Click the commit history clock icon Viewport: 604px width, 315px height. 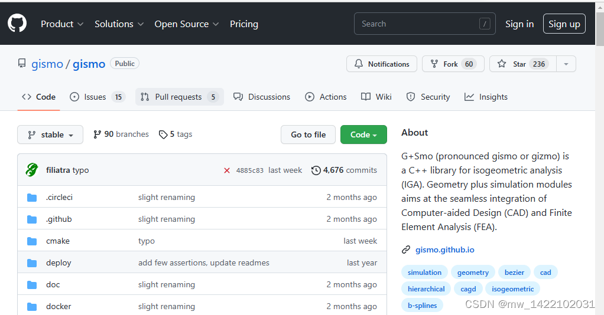(x=316, y=170)
